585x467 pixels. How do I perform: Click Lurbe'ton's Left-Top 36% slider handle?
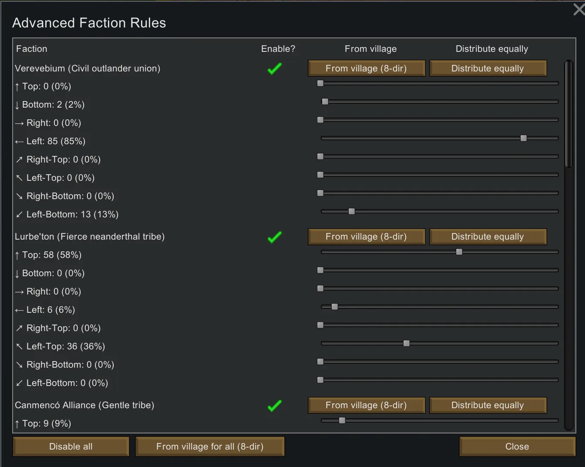[407, 343]
